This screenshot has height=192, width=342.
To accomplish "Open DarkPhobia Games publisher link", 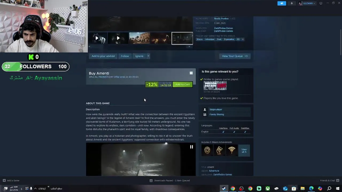I will tap(223, 31).
